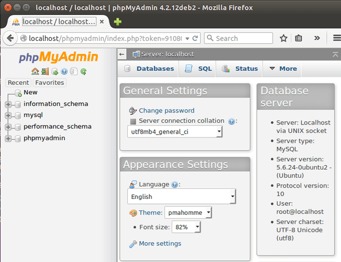Click the mysql database cylinder icon
The height and width of the screenshot is (262, 341).
pos(18,115)
